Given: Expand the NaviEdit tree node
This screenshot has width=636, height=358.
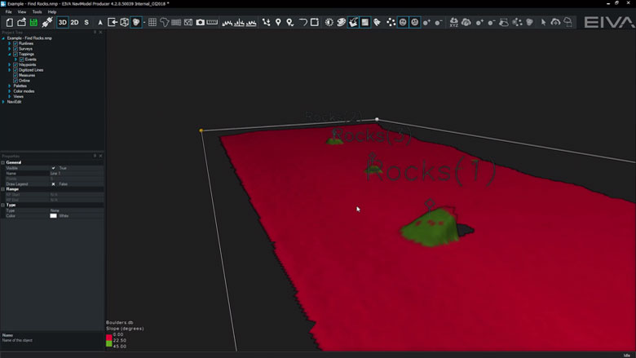Looking at the screenshot, I should click(x=4, y=101).
